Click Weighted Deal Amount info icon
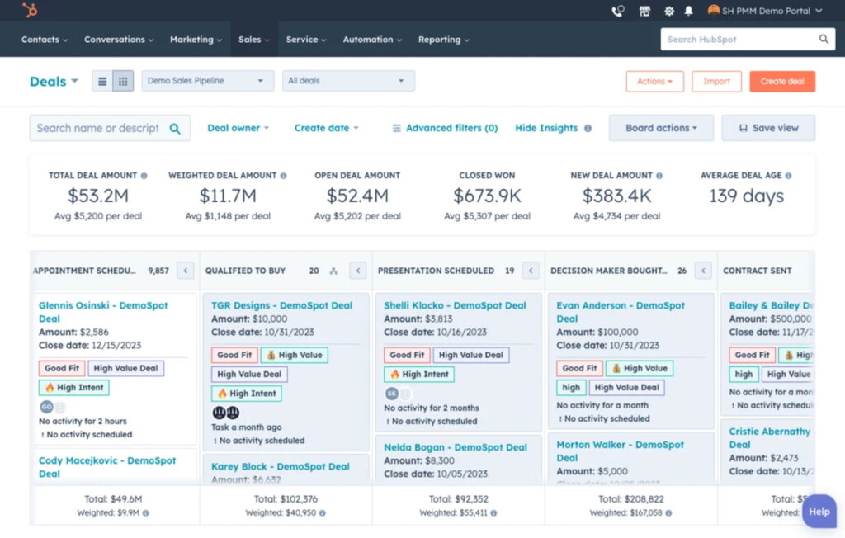Screen dimensions: 845x538 point(284,176)
